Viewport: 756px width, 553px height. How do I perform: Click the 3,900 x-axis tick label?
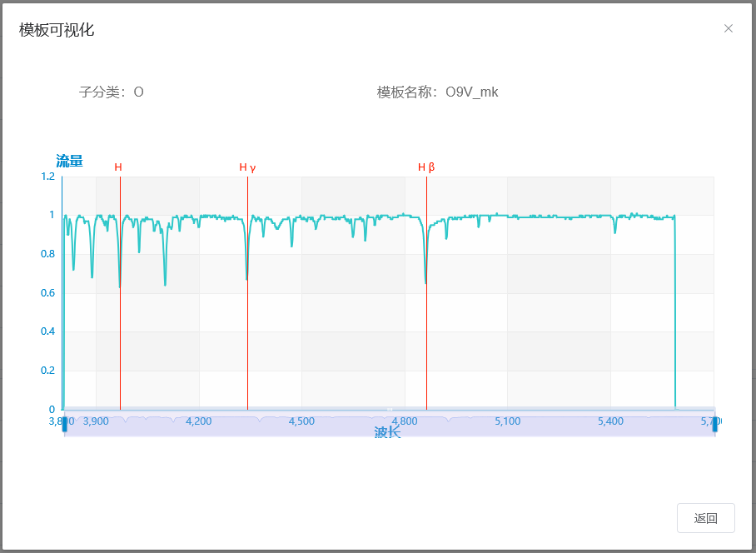[96, 421]
